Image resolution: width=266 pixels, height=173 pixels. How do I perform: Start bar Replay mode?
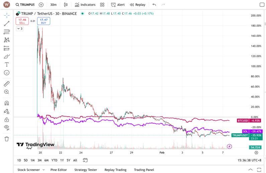pos(138,5)
